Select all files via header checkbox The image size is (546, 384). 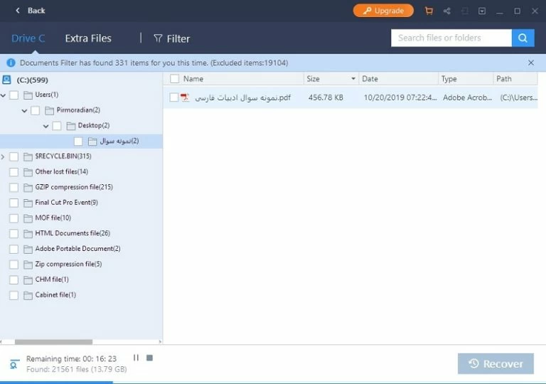tap(174, 79)
